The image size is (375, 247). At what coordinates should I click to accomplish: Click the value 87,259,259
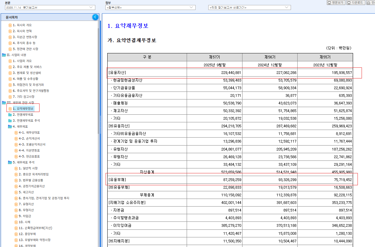click(x=232, y=180)
